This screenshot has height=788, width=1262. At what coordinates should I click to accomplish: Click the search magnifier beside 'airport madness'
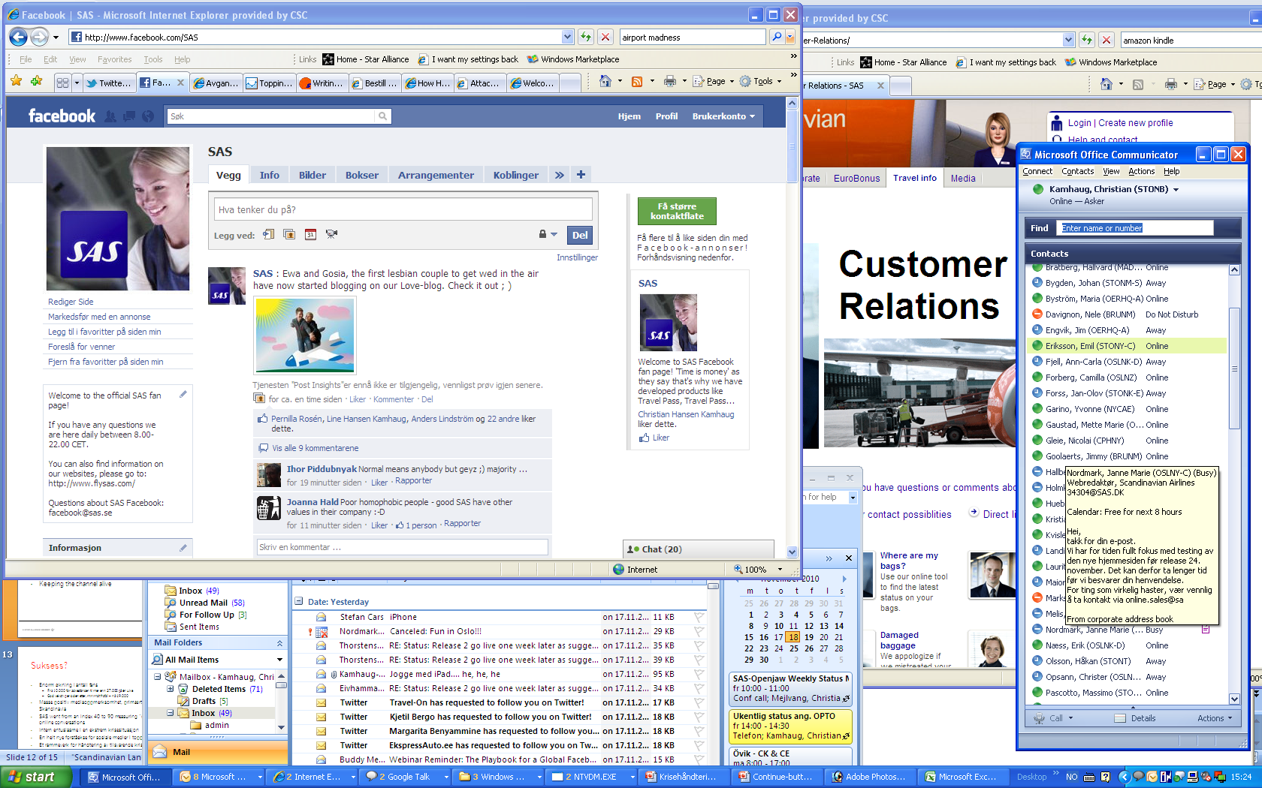[x=777, y=37]
